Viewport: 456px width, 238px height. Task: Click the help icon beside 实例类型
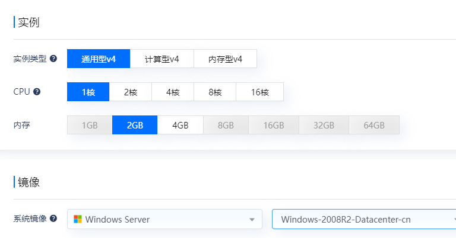53,59
